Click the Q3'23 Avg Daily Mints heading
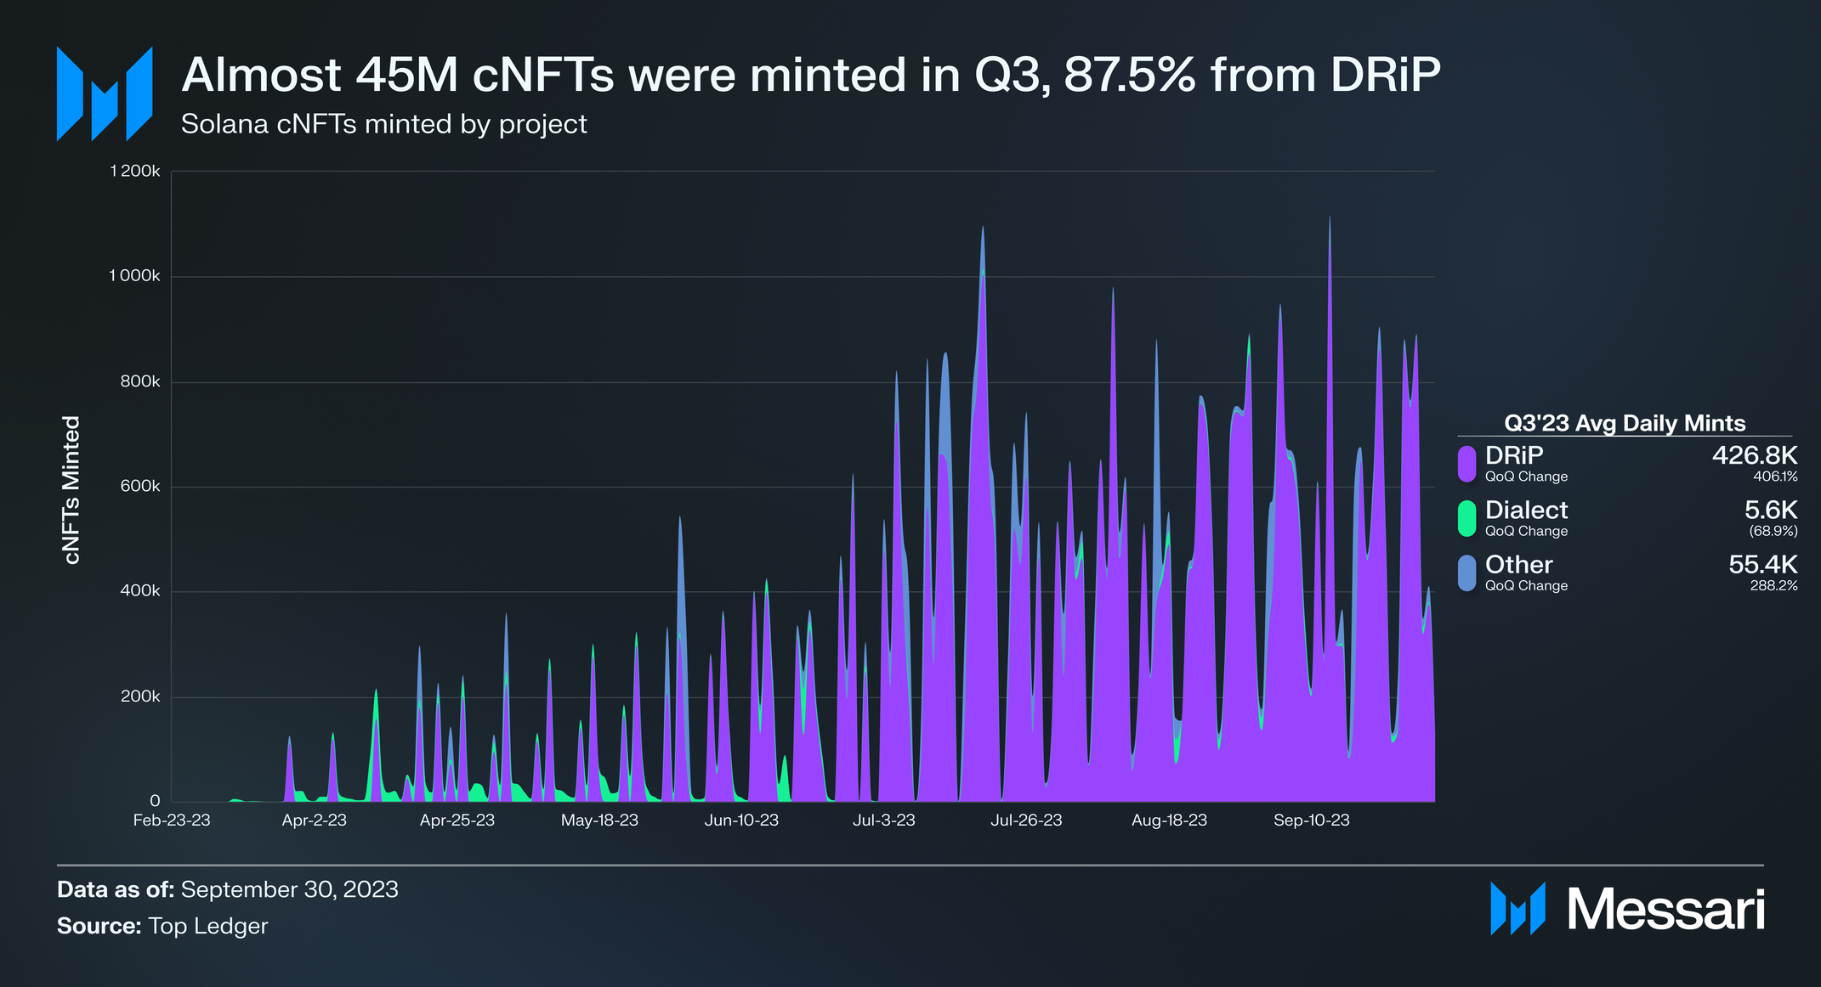This screenshot has width=1821, height=987. coord(1624,423)
